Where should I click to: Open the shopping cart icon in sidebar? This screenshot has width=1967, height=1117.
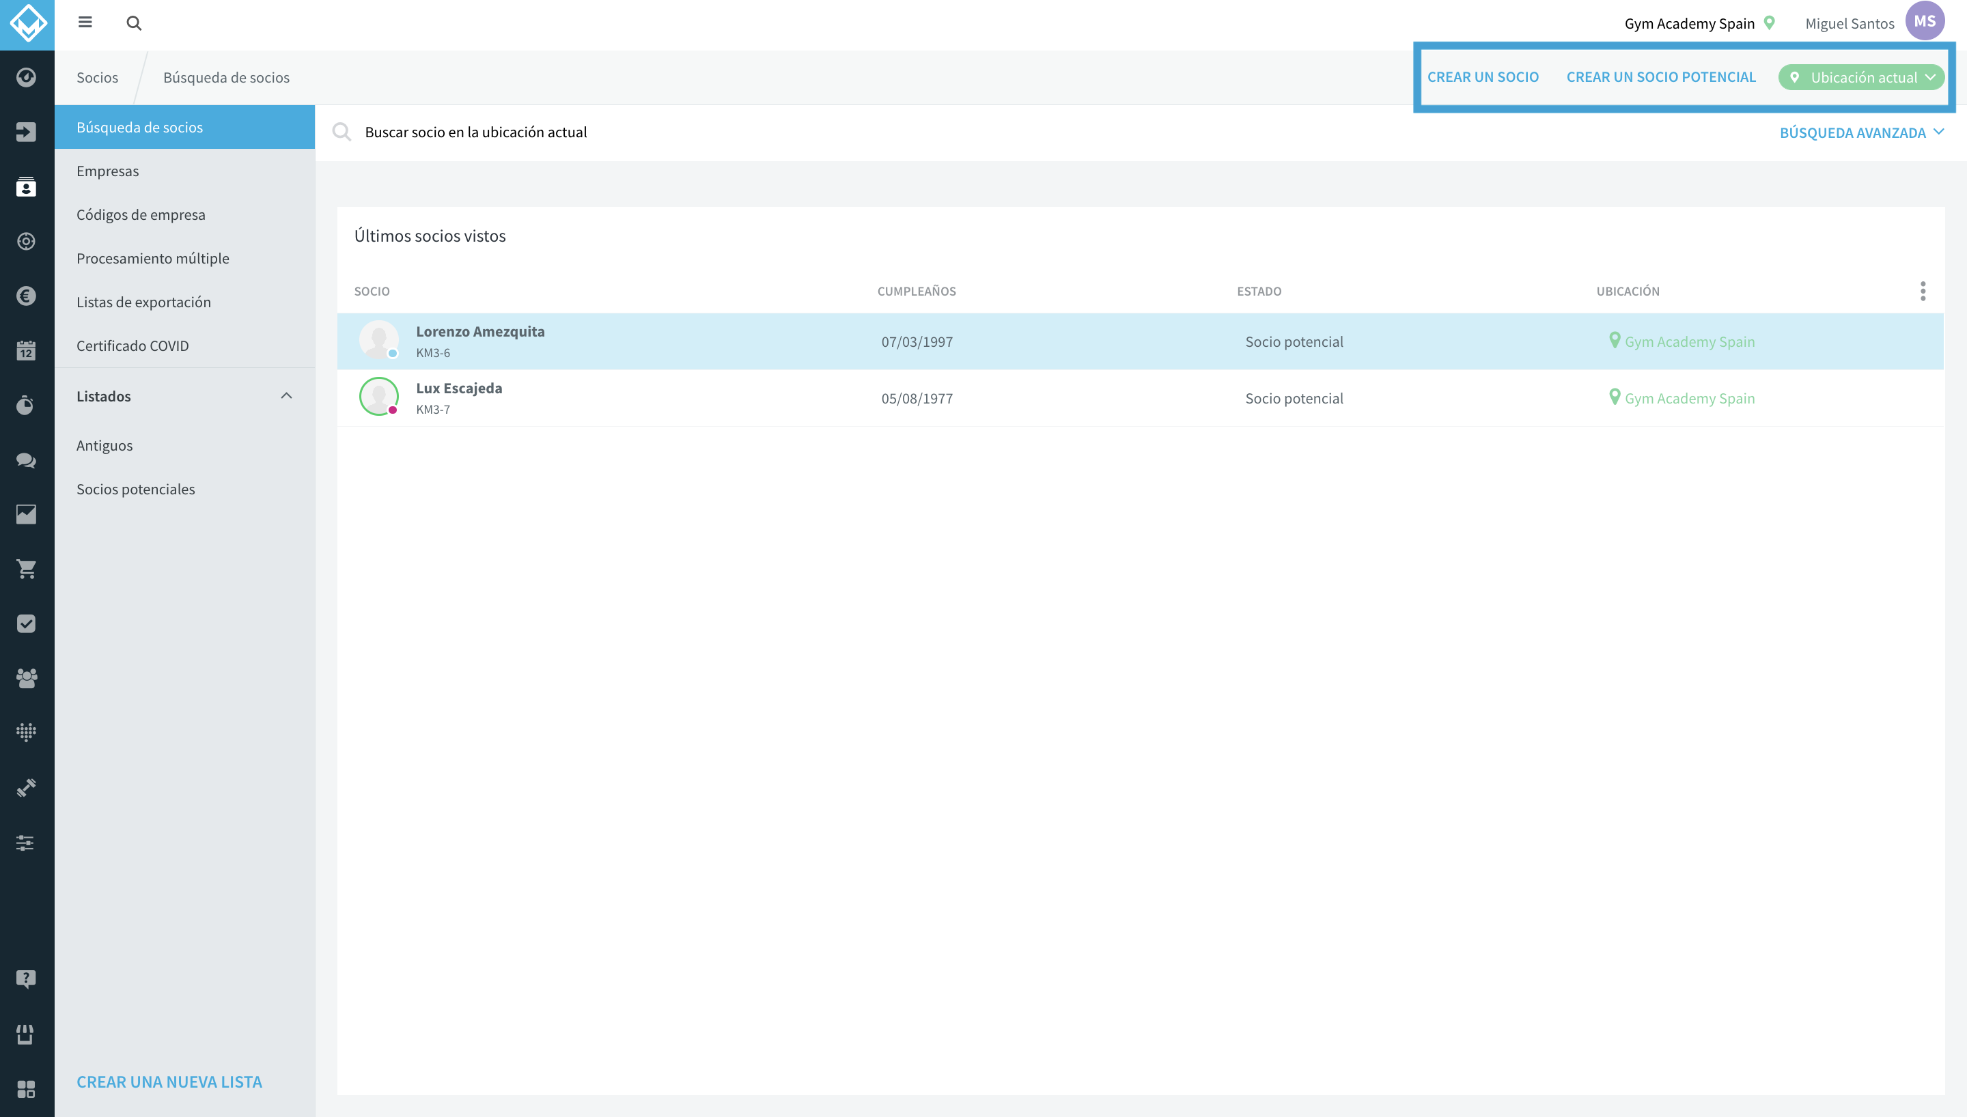(26, 569)
